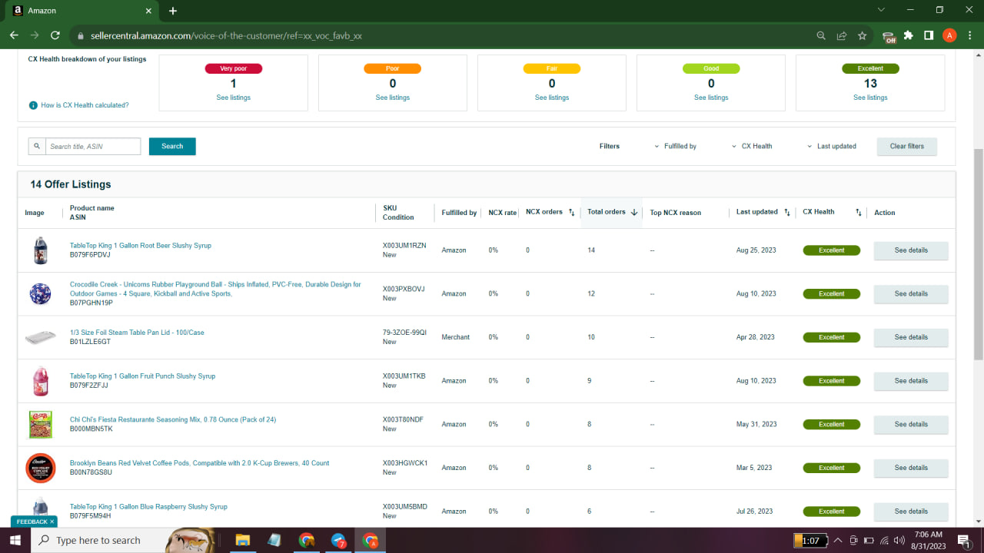See listings under Excellent
This screenshot has width=984, height=553.
870,98
